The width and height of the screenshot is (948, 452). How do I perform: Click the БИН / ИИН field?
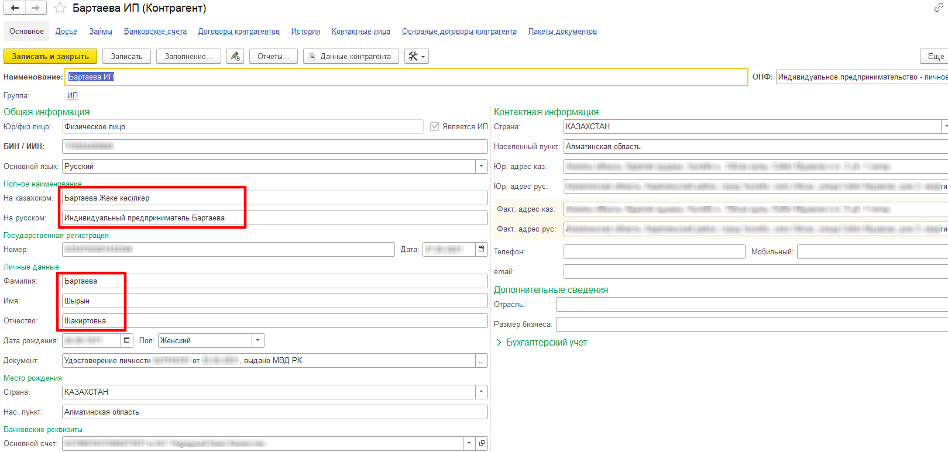[275, 147]
